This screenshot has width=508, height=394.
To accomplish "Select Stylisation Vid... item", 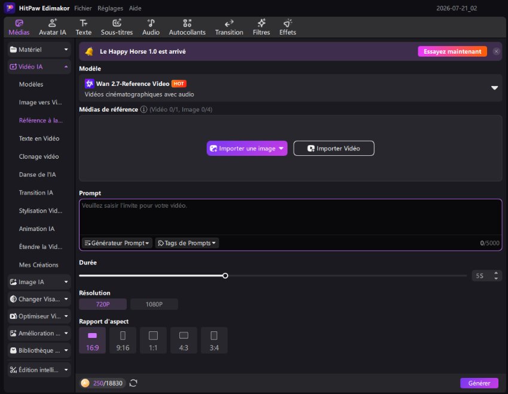I will coord(41,211).
